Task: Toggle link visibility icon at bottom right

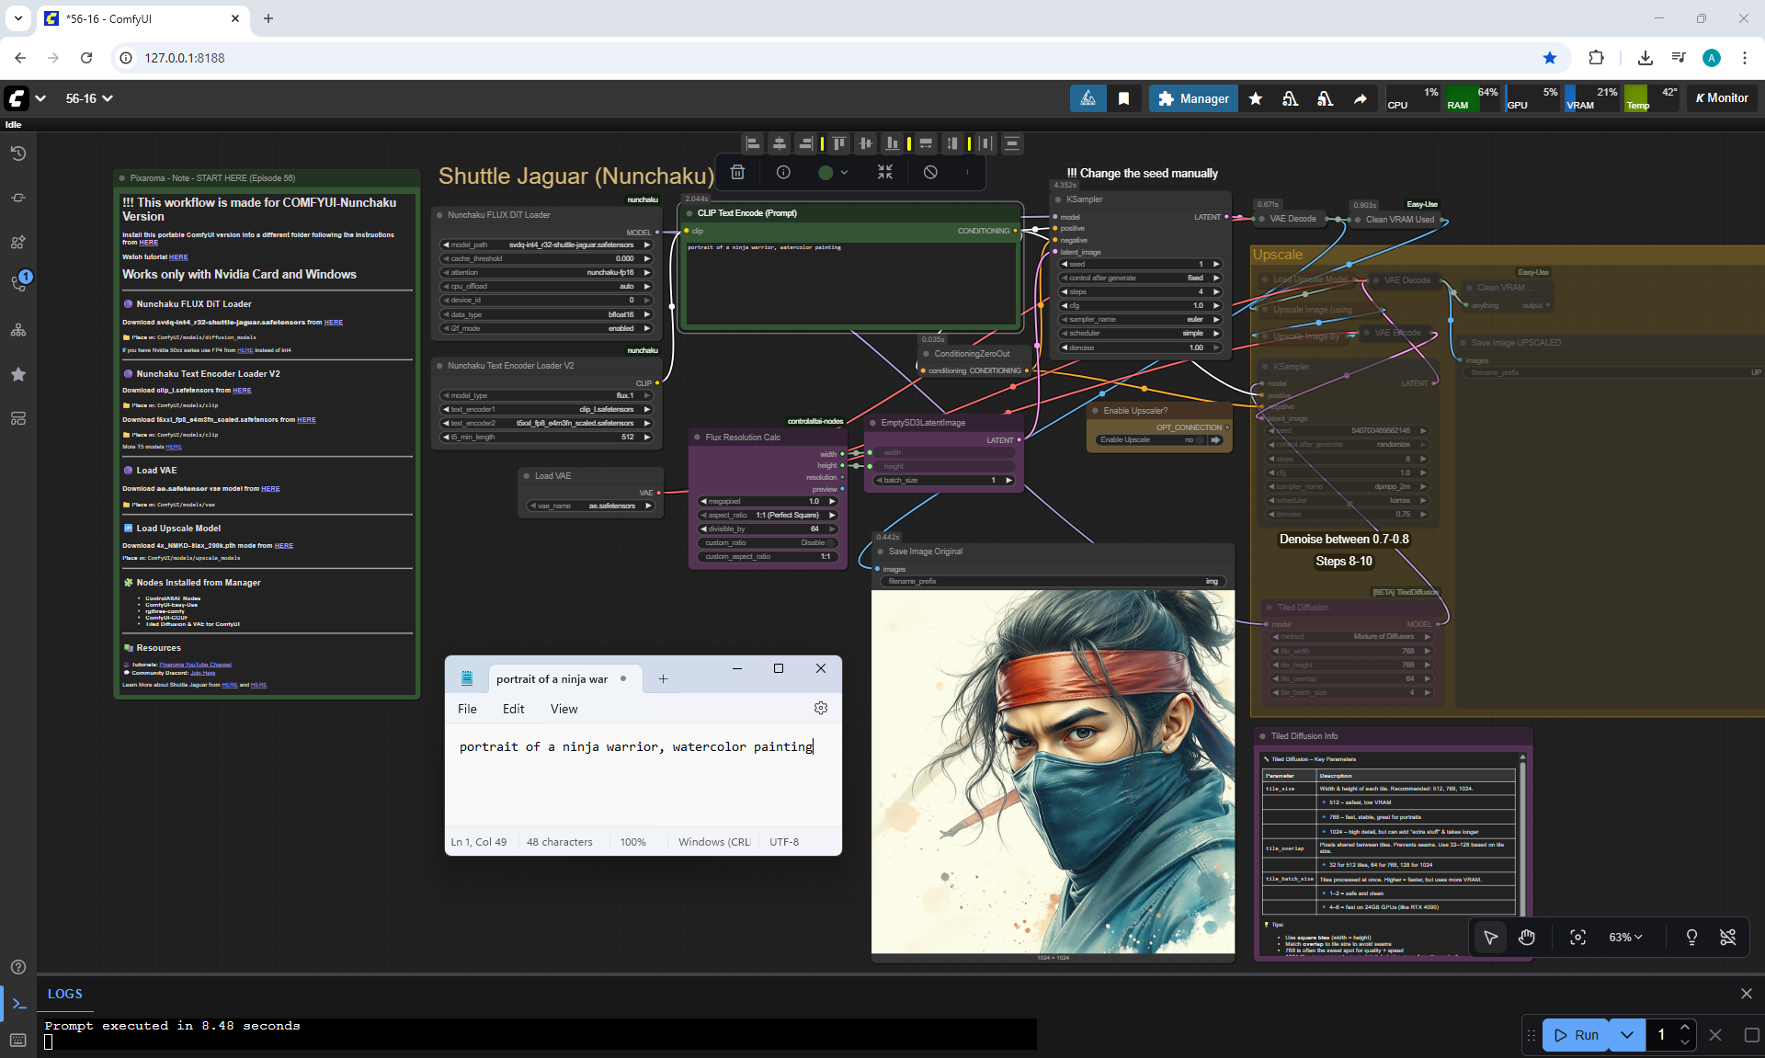Action: pyautogui.click(x=1727, y=937)
